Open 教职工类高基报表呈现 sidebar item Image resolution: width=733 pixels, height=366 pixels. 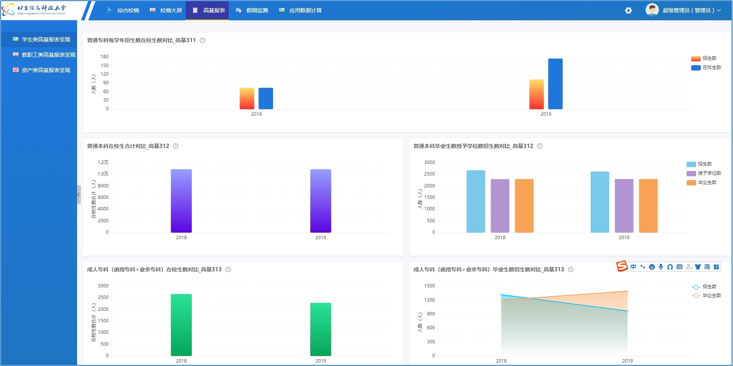[x=39, y=55]
